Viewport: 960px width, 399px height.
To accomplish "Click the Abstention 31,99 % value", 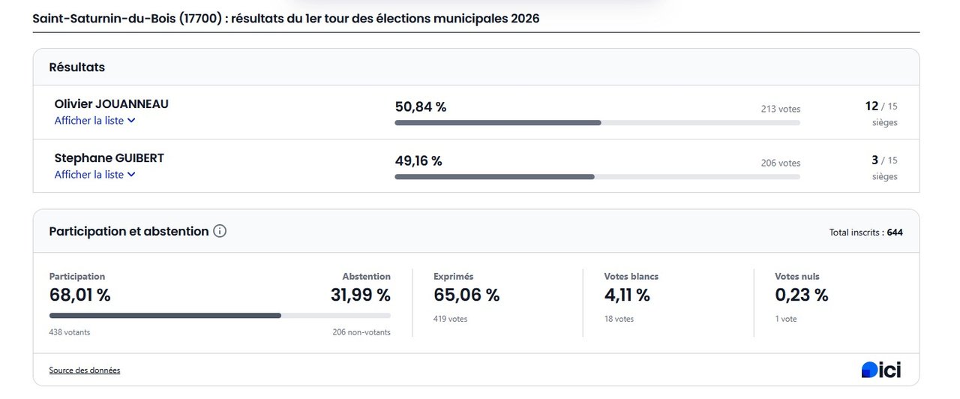I will (361, 295).
